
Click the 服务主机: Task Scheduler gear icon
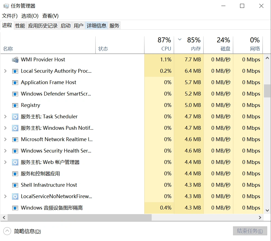coord(15,116)
